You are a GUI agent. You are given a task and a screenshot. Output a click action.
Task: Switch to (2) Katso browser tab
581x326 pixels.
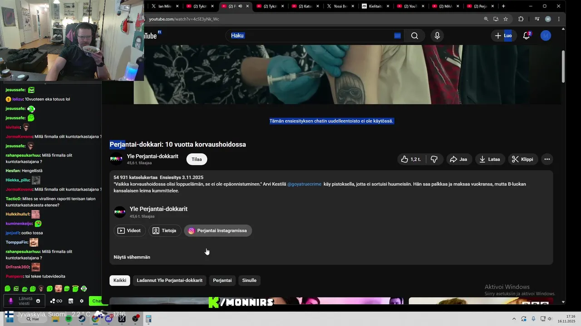pos(305,6)
